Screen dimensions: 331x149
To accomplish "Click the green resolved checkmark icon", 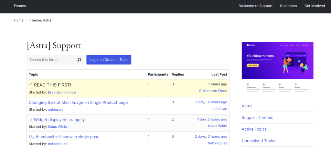I will [31, 120].
